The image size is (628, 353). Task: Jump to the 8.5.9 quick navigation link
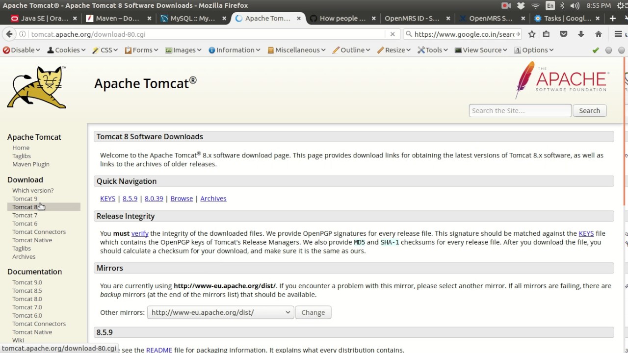pos(130,199)
